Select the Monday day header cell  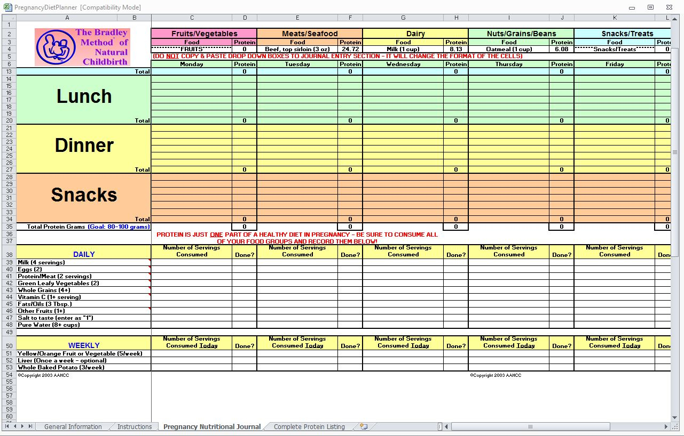pyautogui.click(x=192, y=64)
